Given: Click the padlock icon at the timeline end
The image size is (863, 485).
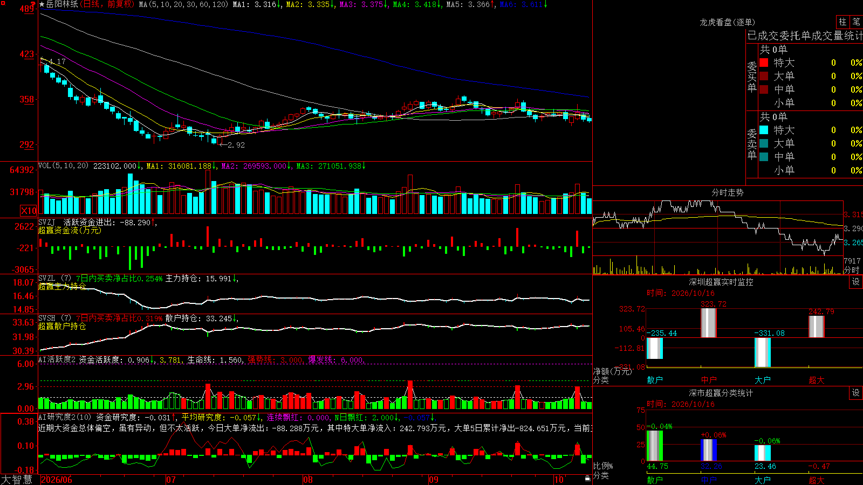Looking at the screenshot, I should [x=588, y=478].
